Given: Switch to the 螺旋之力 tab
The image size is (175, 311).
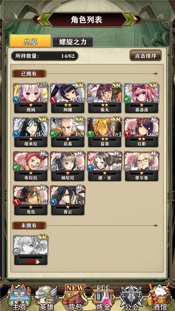Looking at the screenshot, I should [x=73, y=42].
